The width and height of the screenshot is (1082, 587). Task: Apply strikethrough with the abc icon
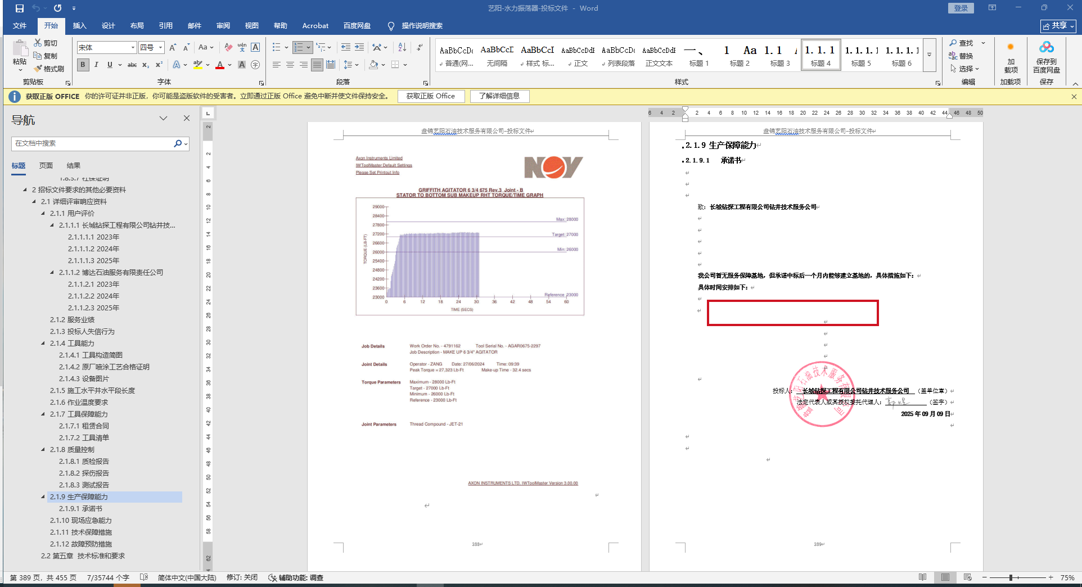132,65
